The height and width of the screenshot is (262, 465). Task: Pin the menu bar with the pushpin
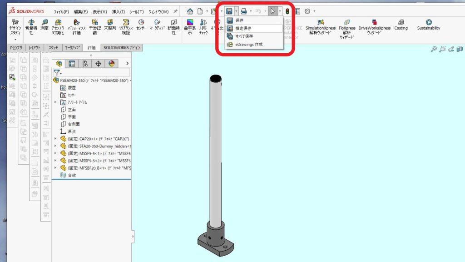pyautogui.click(x=175, y=11)
